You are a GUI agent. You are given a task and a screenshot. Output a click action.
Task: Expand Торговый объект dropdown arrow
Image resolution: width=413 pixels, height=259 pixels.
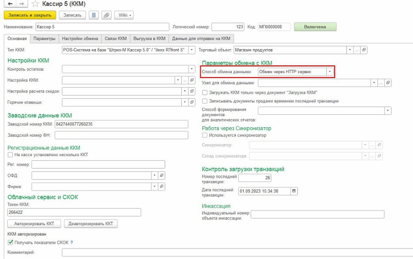coord(350,50)
